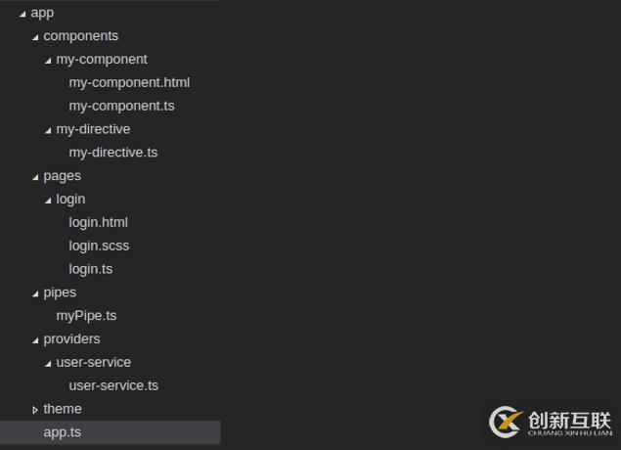The image size is (621, 450).
Task: Open login.ts file
Action: [x=91, y=269]
